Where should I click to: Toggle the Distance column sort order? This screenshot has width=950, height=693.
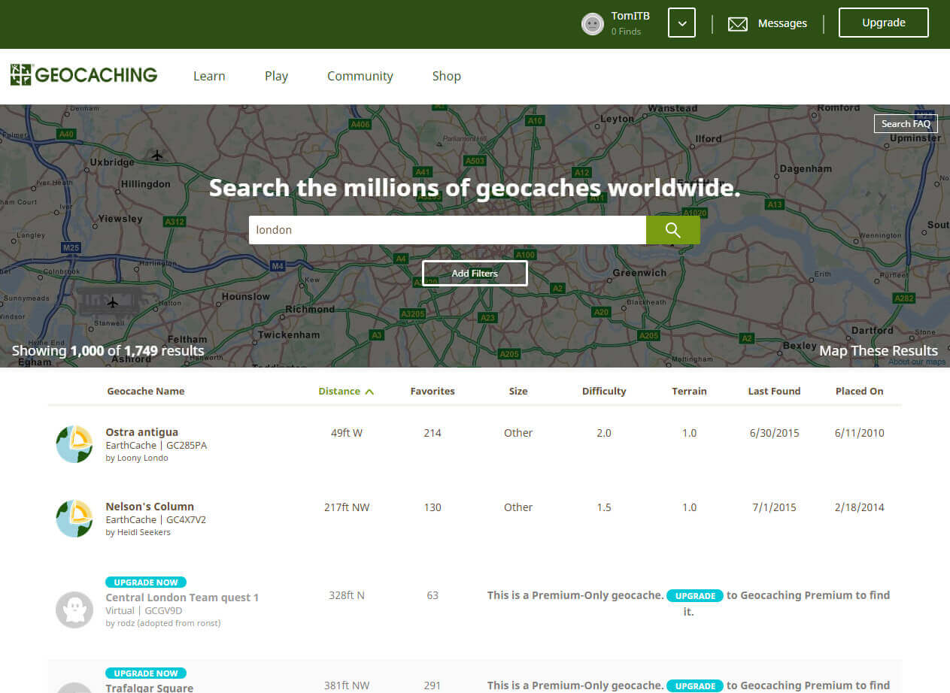345,391
